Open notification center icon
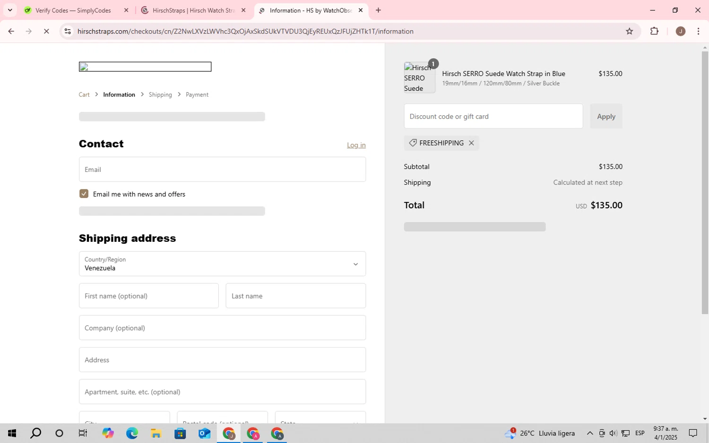This screenshot has height=443, width=709. [x=693, y=433]
